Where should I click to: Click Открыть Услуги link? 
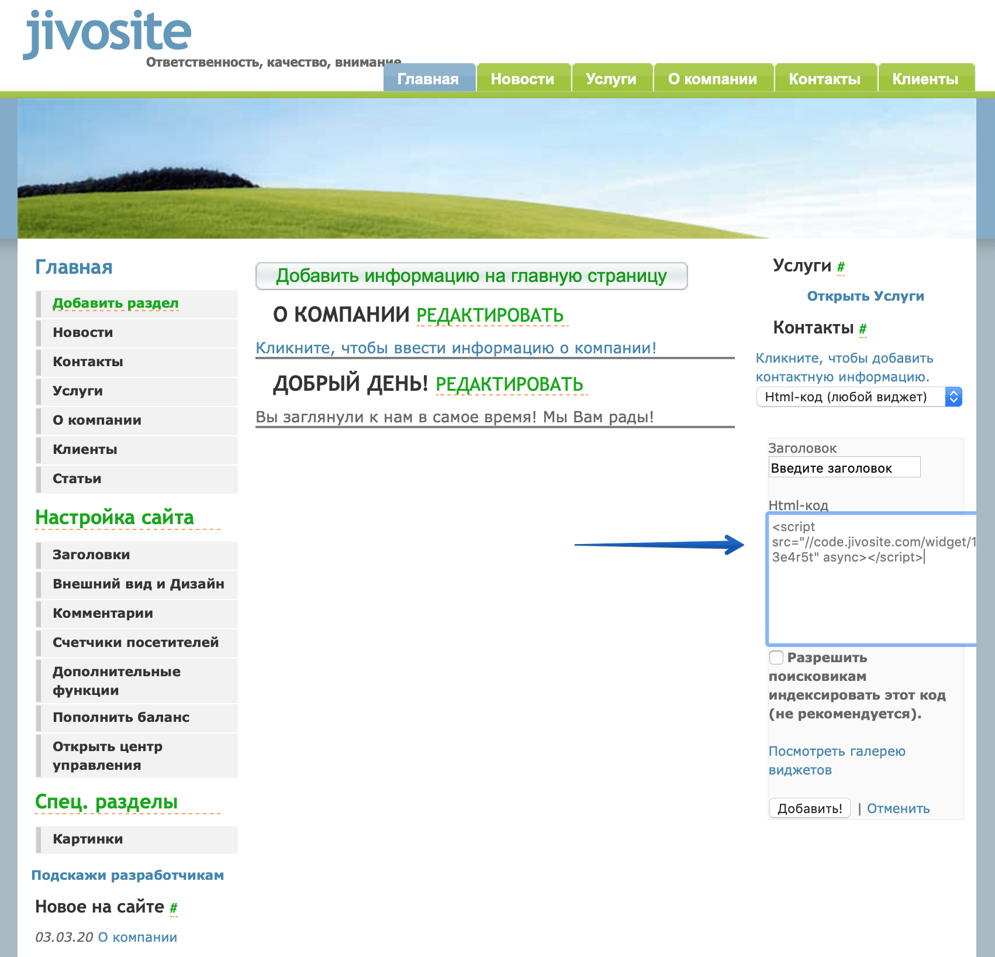(x=865, y=296)
